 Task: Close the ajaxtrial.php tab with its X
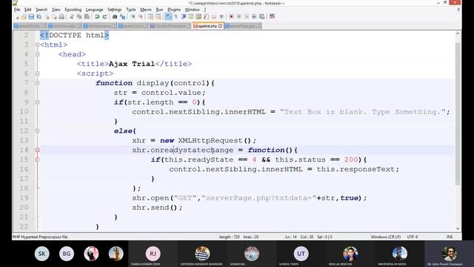pyautogui.click(x=221, y=26)
